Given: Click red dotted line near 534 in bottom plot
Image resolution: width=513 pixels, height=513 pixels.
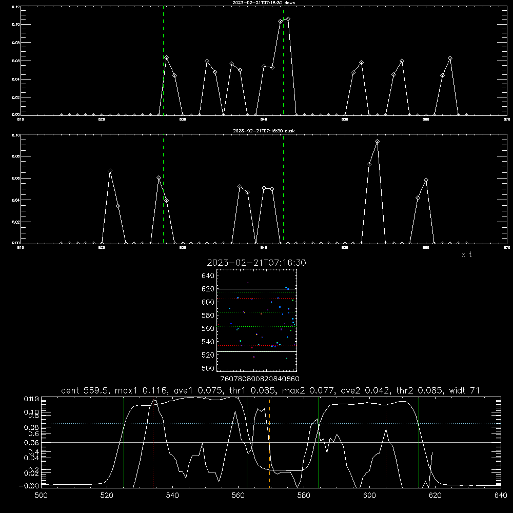Looking at the screenshot, I should [x=153, y=442].
